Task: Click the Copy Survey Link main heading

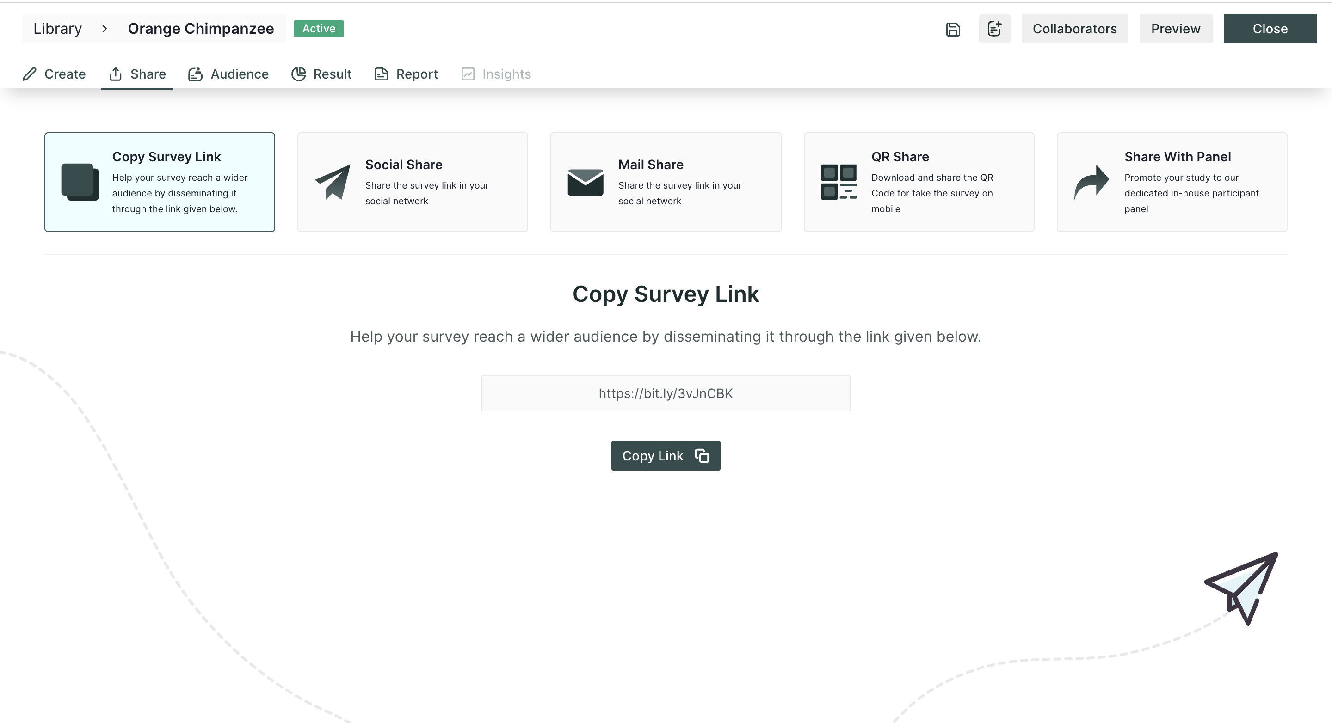Action: pyautogui.click(x=666, y=294)
